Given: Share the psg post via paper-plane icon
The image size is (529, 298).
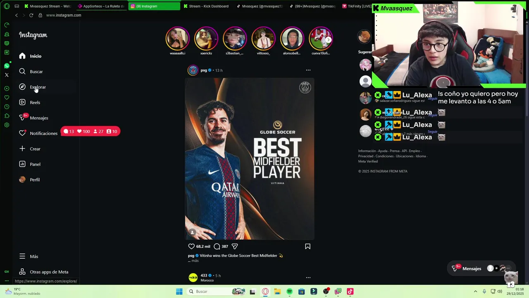Looking at the screenshot, I should (x=235, y=246).
